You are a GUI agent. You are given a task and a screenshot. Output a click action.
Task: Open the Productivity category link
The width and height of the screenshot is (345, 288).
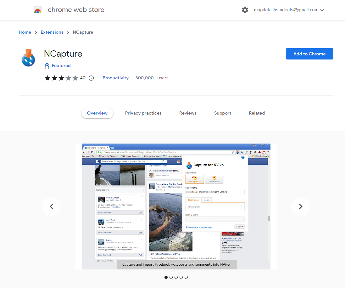[115, 78]
